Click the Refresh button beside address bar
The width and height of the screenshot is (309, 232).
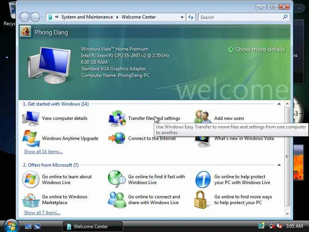(191, 17)
